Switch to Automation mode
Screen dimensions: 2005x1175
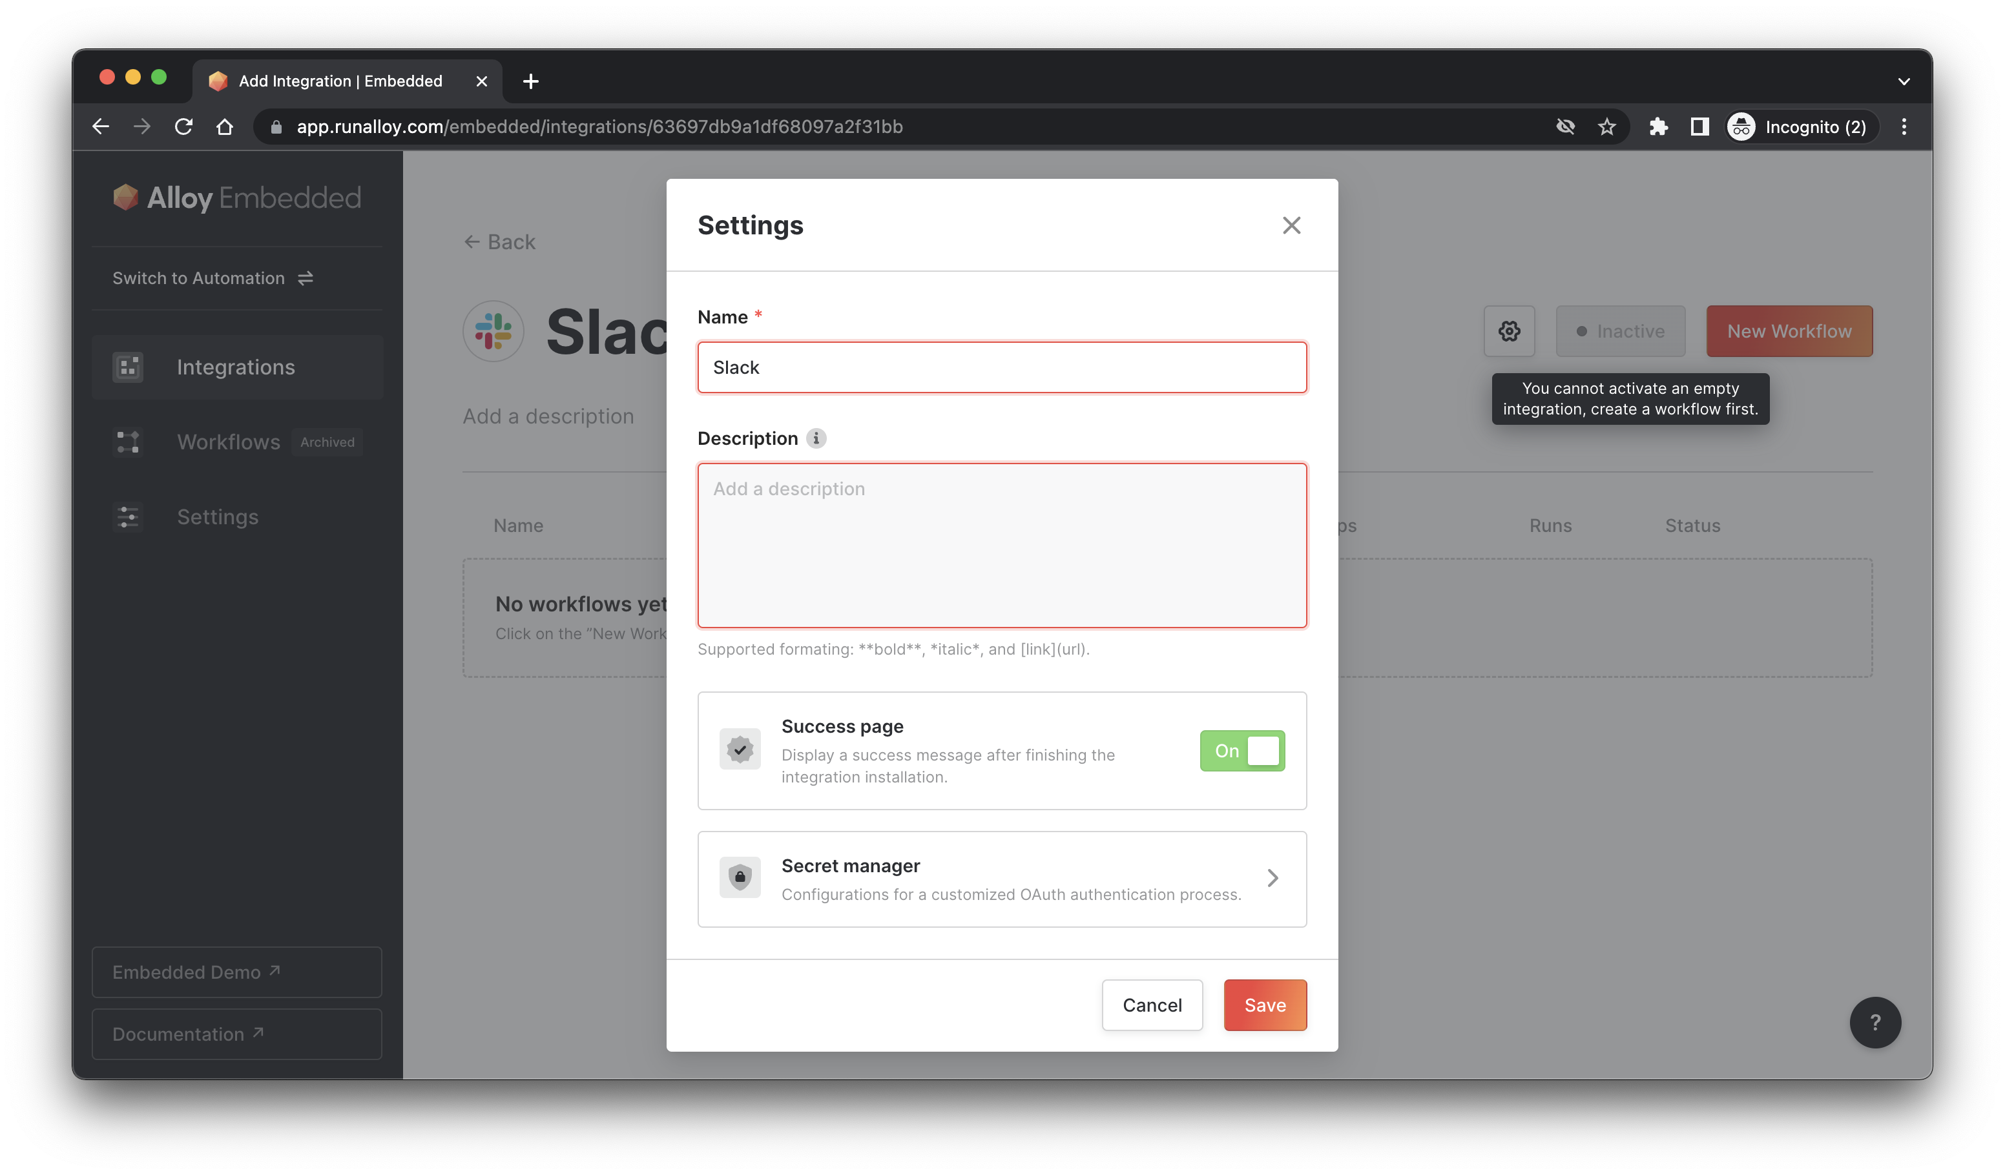pyautogui.click(x=213, y=278)
